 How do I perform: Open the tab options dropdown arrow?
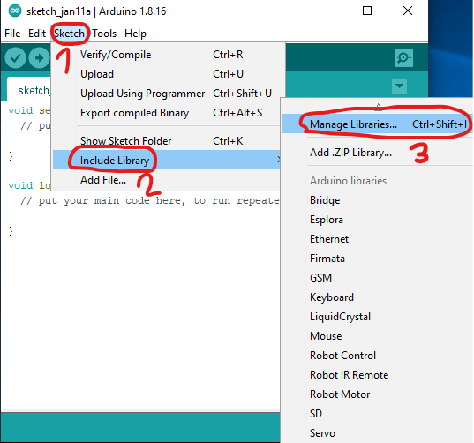point(399,86)
